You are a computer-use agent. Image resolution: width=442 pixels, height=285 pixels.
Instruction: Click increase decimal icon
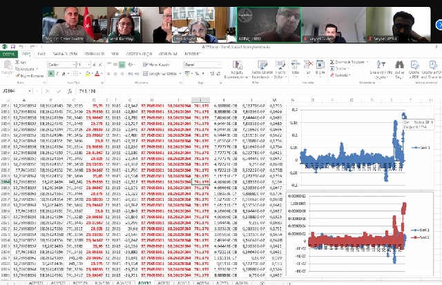click(212, 74)
